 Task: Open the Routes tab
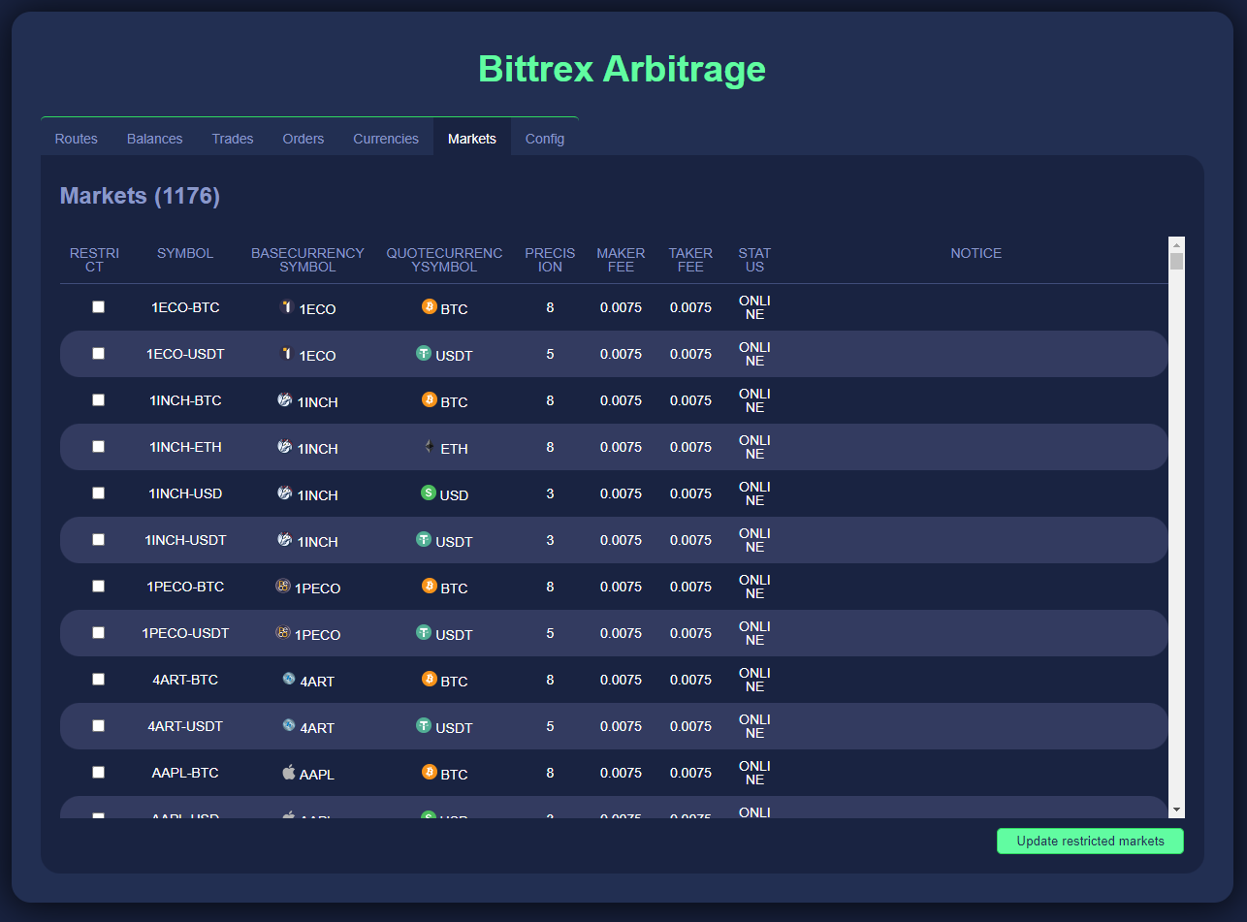77,139
